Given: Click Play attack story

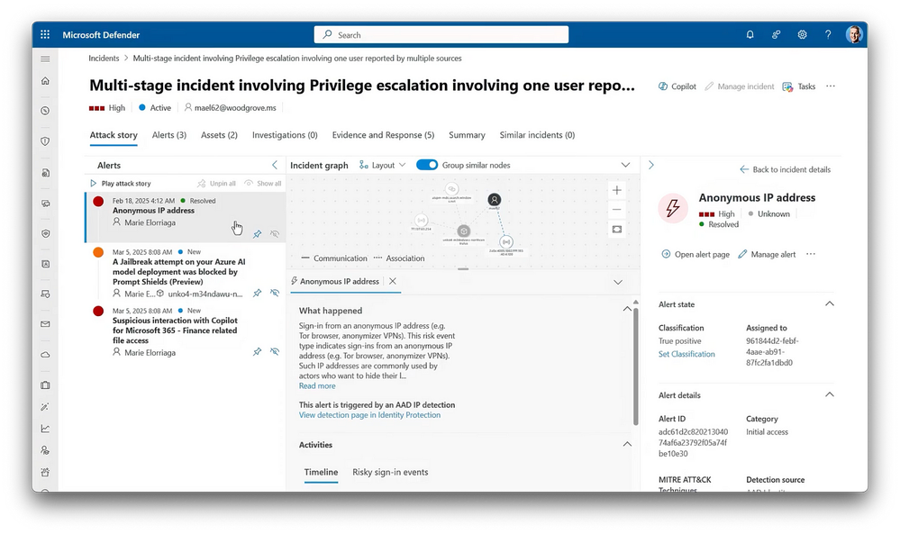Looking at the screenshot, I should coord(121,184).
